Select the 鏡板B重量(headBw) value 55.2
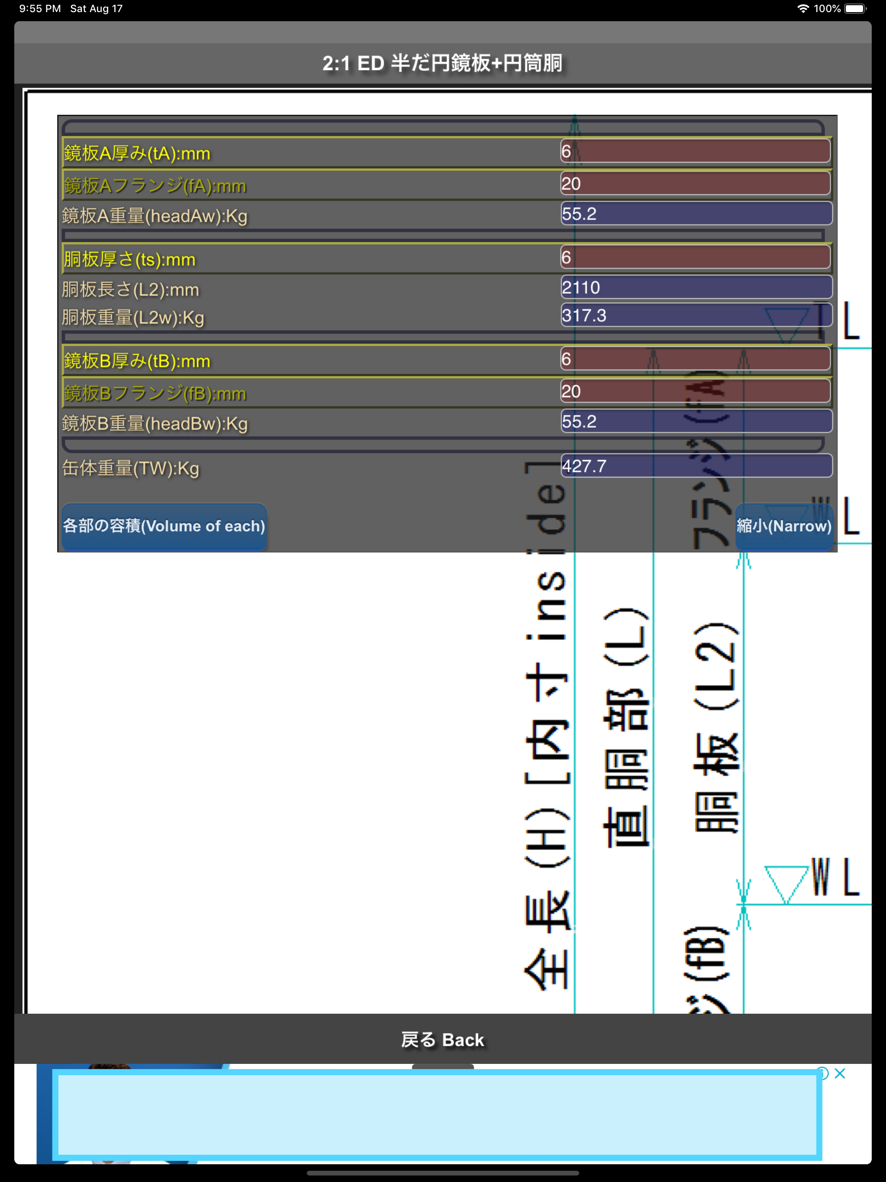Screen dimensions: 886x1182 tap(696, 421)
